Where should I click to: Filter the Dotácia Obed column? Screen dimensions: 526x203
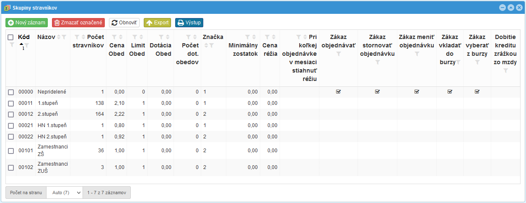coord(161,37)
